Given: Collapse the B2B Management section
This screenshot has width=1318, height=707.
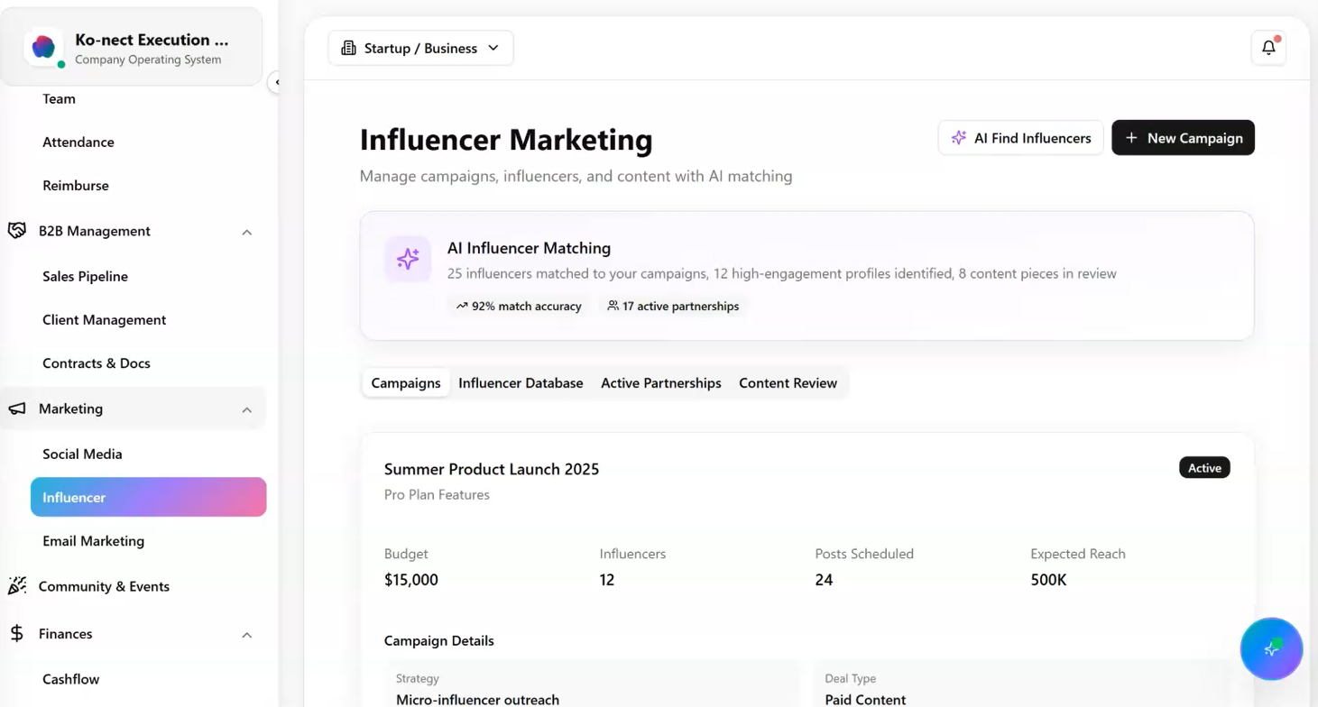Looking at the screenshot, I should click(246, 232).
